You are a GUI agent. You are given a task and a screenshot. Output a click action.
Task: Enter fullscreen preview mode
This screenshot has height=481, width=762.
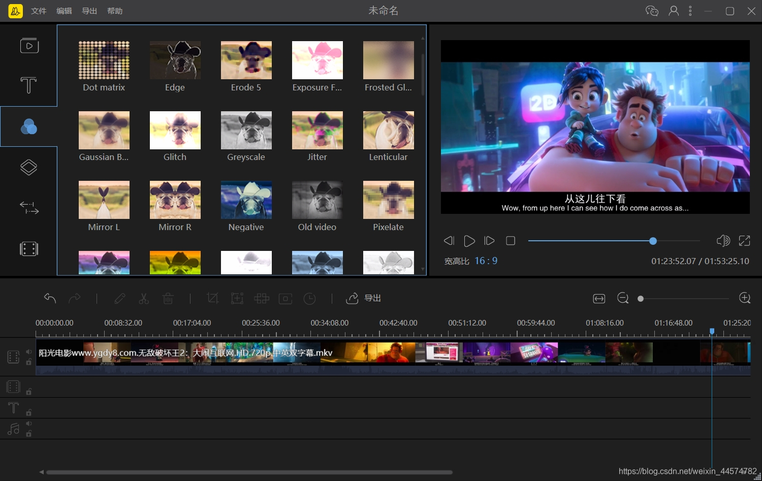(744, 240)
